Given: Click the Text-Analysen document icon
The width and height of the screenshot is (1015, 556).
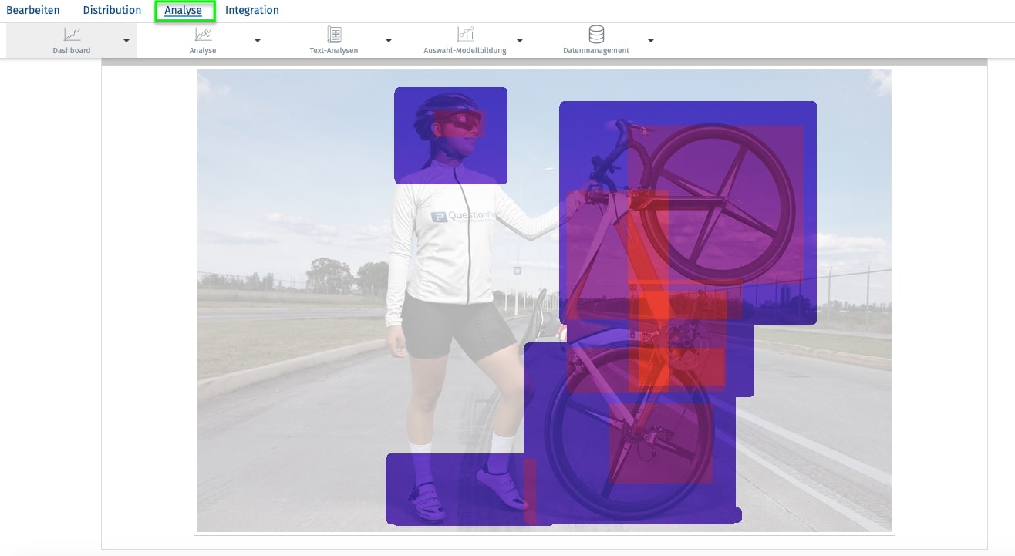Looking at the screenshot, I should [334, 35].
